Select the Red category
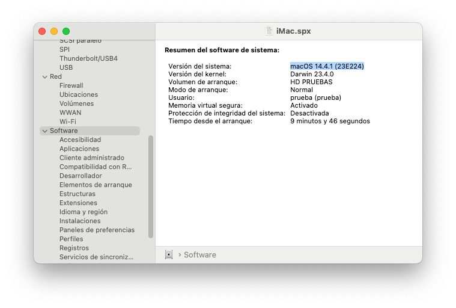 55,76
